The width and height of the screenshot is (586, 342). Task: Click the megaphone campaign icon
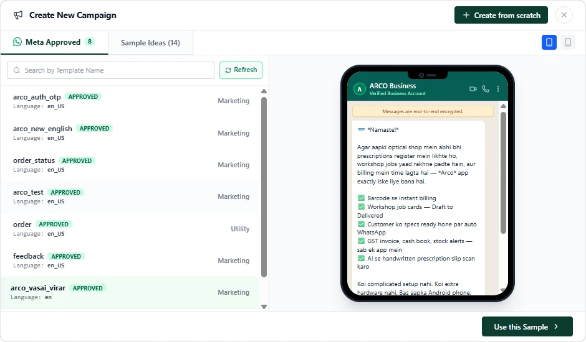[18, 16]
